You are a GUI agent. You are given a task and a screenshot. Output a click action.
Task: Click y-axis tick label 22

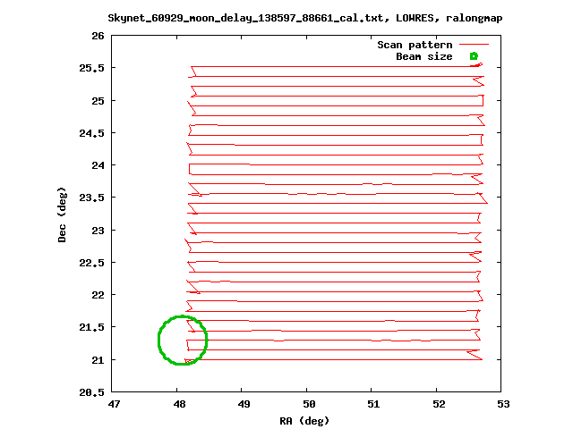point(98,295)
